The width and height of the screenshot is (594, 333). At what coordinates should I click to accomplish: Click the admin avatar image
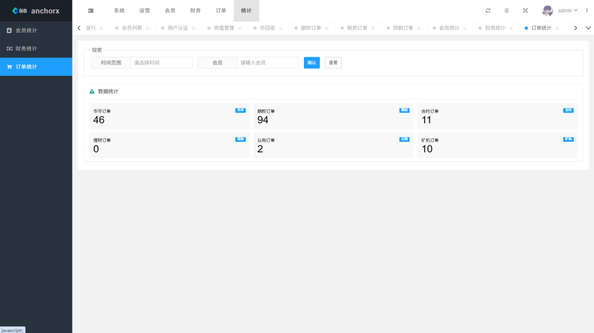pos(547,10)
